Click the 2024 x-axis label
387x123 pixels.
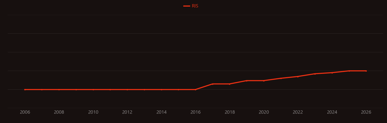click(x=332, y=112)
